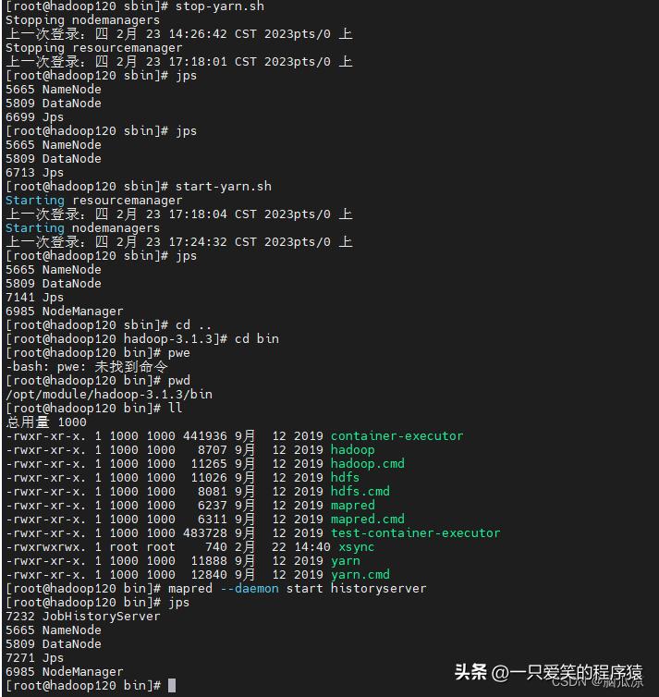Click the yarn.cmd file name

(x=360, y=575)
